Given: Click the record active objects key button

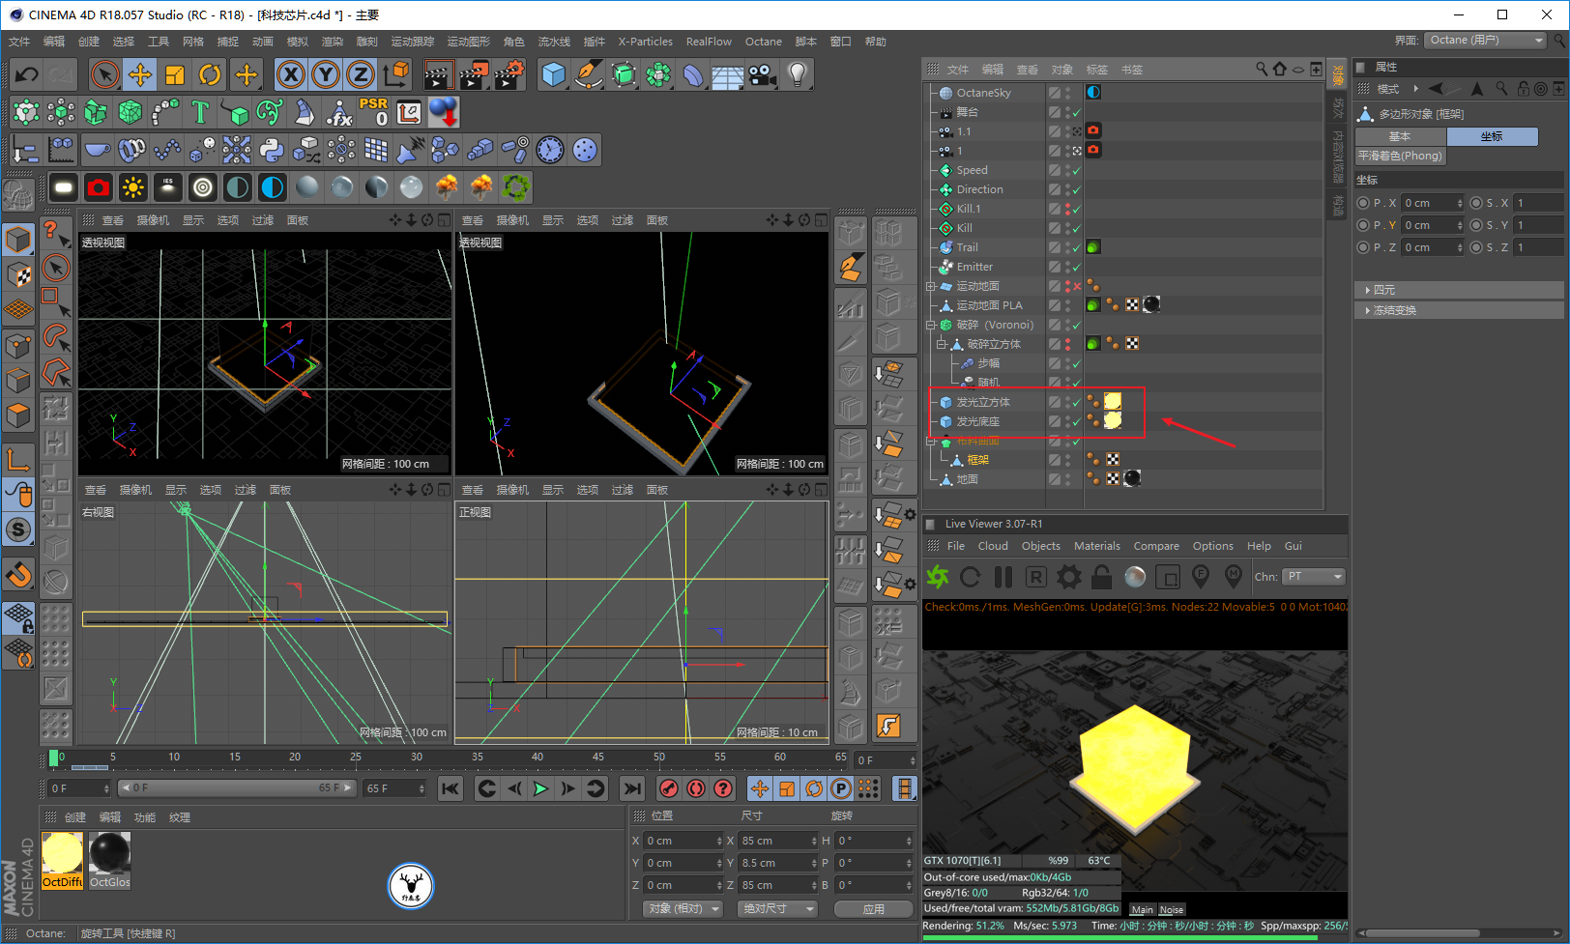Looking at the screenshot, I should [x=668, y=789].
